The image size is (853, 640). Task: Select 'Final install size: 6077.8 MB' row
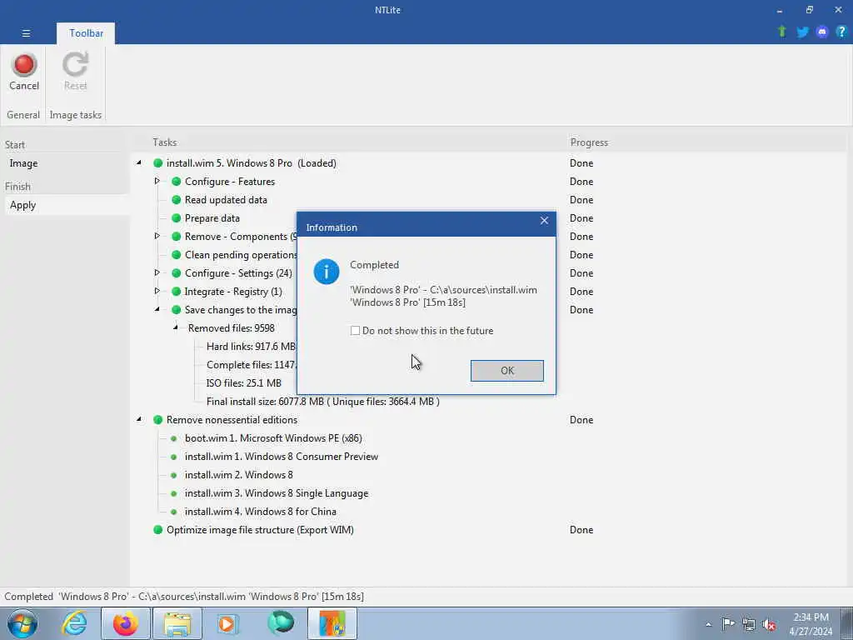click(x=323, y=402)
